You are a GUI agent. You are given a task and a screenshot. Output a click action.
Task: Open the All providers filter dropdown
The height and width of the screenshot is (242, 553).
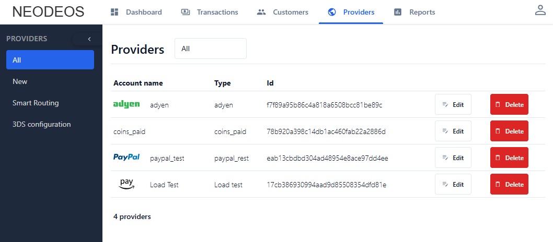210,49
